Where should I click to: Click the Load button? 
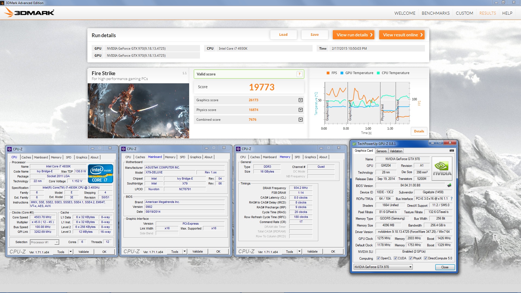(x=283, y=35)
